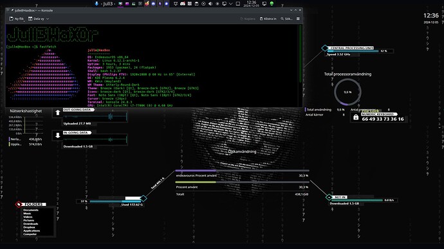The image size is (444, 249).
Task: Open Documents in the Folders list
Action: coord(31,210)
